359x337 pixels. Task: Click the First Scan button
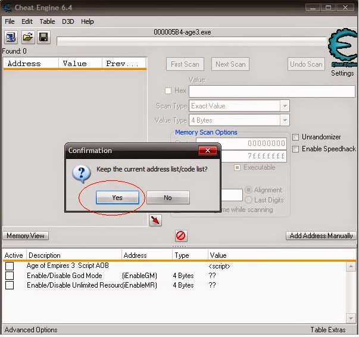(185, 64)
